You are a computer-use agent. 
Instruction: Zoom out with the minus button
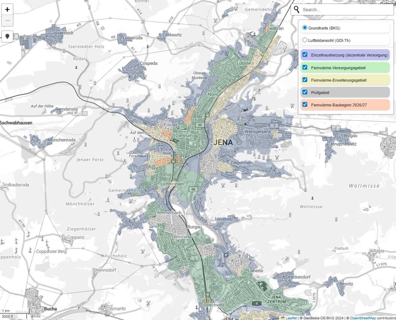click(7, 20)
